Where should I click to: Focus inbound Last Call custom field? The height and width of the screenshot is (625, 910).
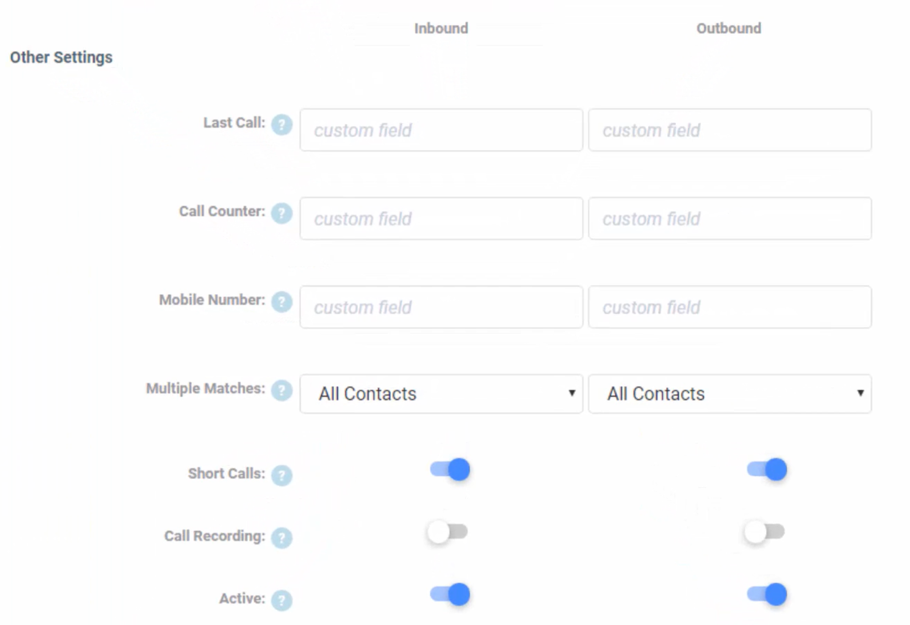(x=441, y=130)
